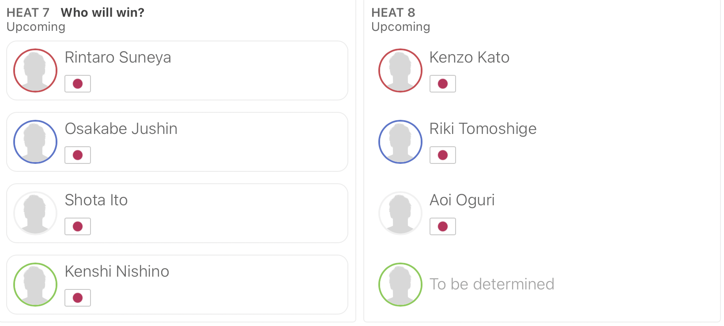The height and width of the screenshot is (326, 724).
Task: Click Kenshi Nishino's green-ringed avatar
Action: point(35,285)
